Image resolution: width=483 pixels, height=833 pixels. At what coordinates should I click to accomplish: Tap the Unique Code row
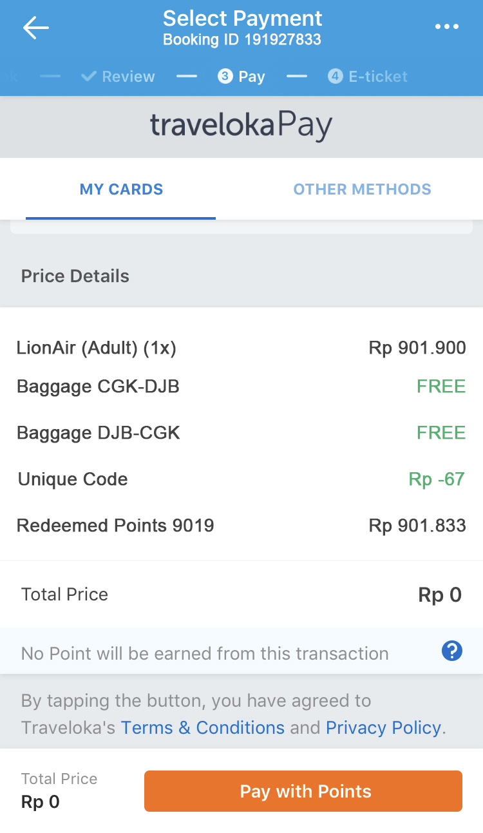(x=241, y=479)
